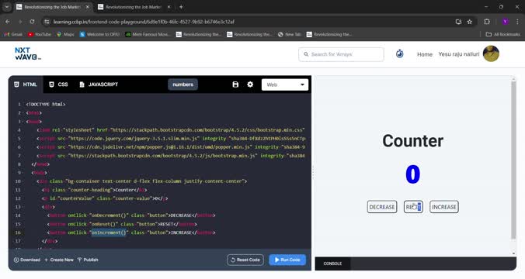Collapse code fold arrow at line 10
The width and height of the screenshot is (525, 279).
22,181
